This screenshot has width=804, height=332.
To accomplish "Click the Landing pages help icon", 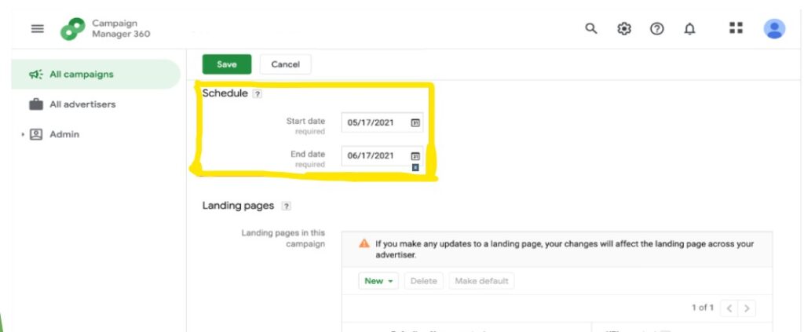I will click(x=287, y=206).
